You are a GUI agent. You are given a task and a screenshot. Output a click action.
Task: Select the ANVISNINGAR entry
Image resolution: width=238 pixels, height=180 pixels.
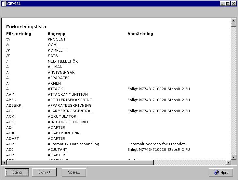pos(61,72)
